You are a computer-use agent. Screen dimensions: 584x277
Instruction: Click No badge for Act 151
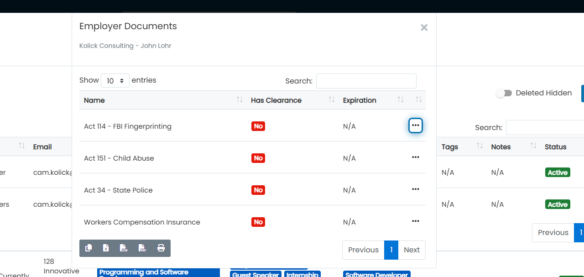tap(258, 158)
